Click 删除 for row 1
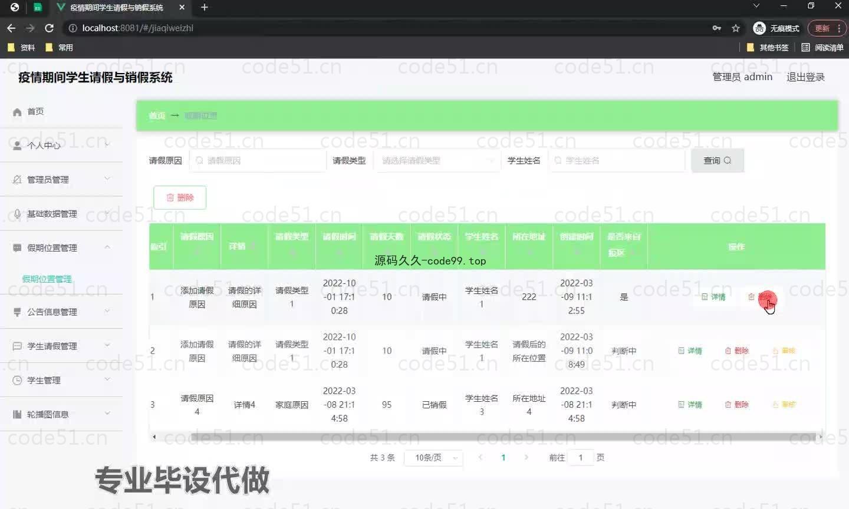 coord(761,297)
